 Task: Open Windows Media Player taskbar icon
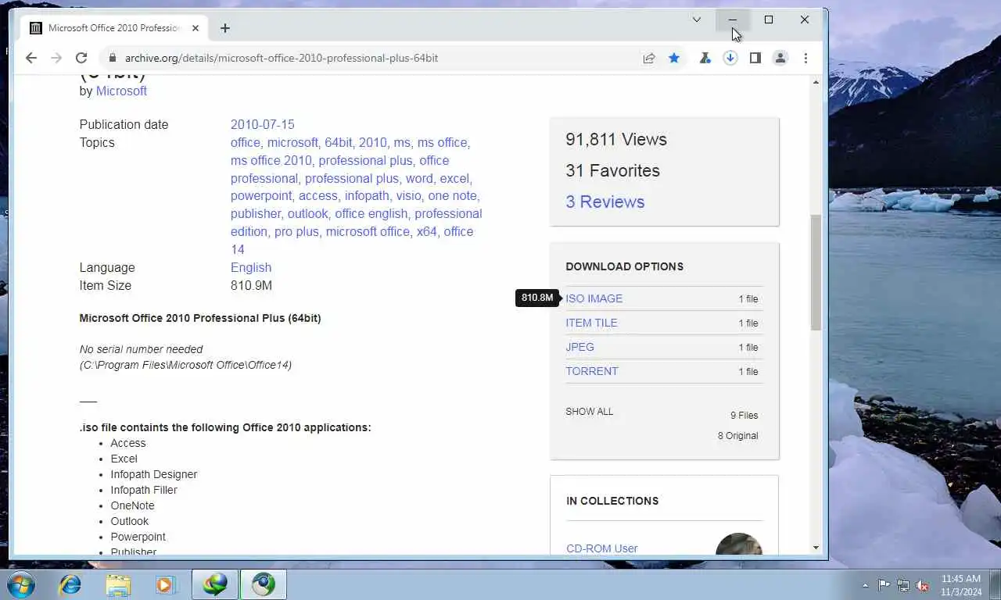tap(166, 584)
